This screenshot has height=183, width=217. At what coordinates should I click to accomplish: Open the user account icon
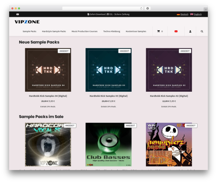(190, 31)
